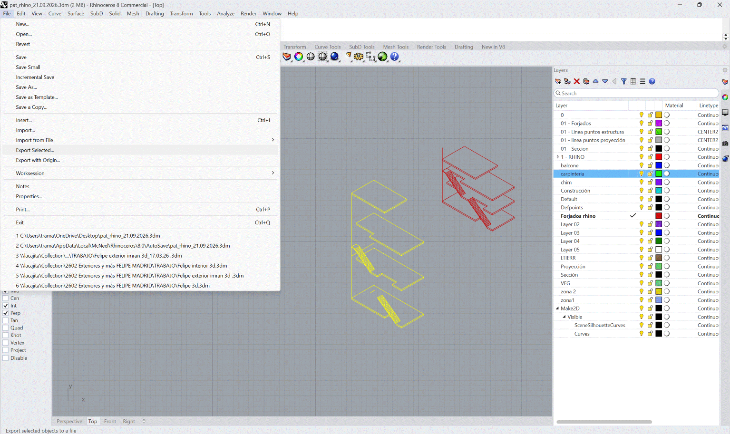Collapse the Make2D layer group
The height and width of the screenshot is (434, 730).
tap(558, 309)
